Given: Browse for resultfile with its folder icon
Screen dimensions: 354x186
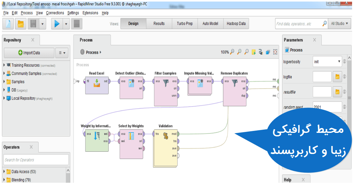Looking at the screenshot, I should click(337, 92).
